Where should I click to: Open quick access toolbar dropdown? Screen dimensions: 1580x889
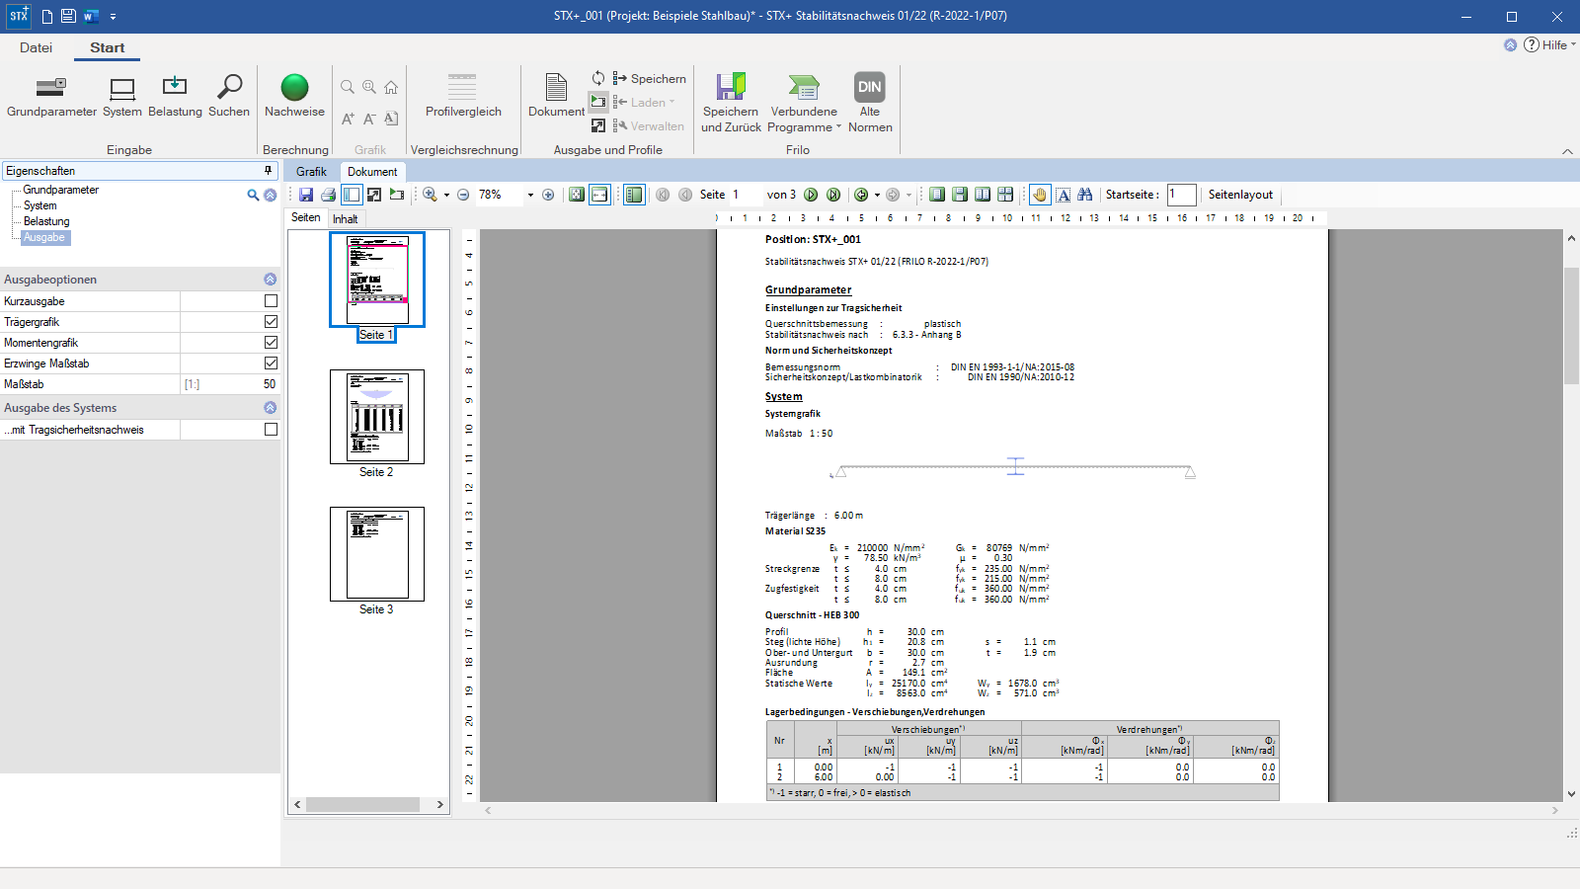[x=113, y=17]
